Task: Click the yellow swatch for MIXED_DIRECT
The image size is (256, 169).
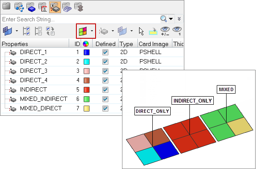Action: [87, 109]
